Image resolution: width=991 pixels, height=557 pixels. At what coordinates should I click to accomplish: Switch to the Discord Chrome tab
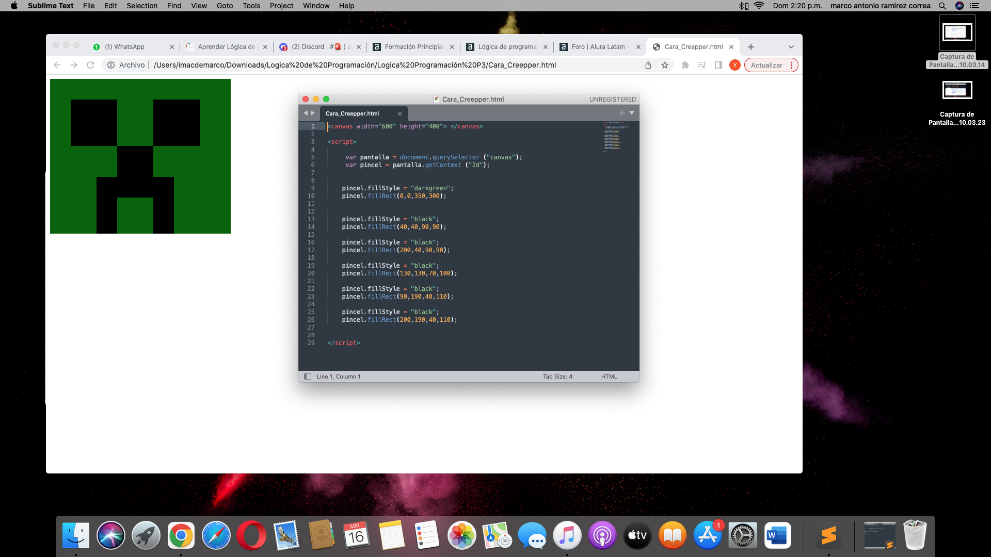(x=320, y=47)
